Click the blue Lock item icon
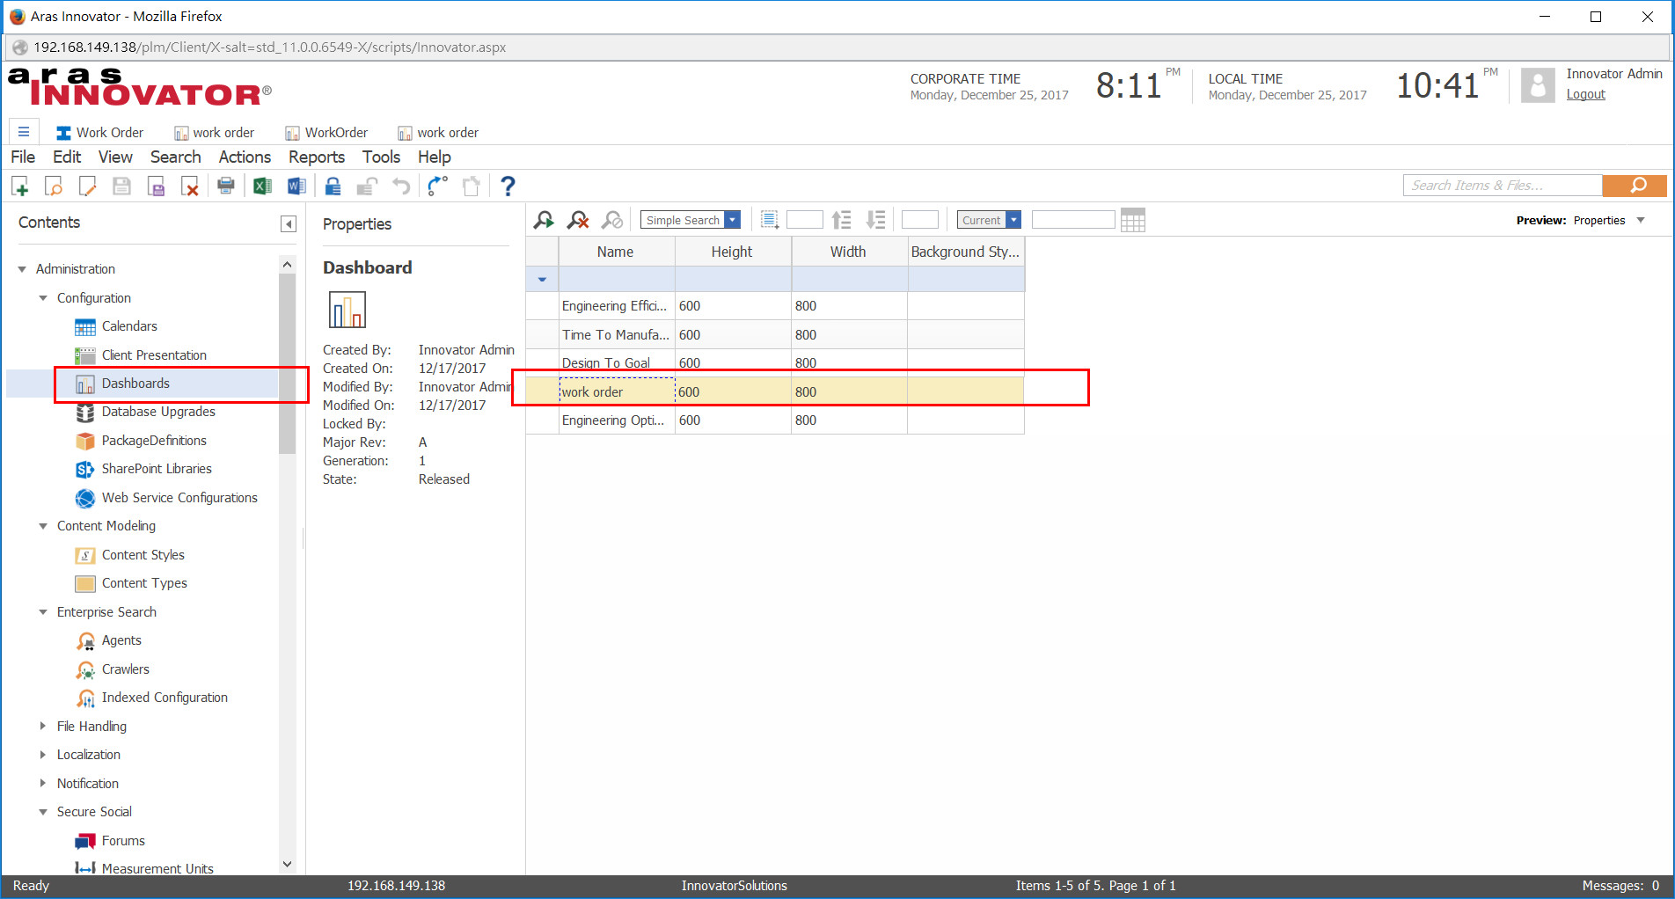This screenshot has width=1675, height=899. [333, 186]
